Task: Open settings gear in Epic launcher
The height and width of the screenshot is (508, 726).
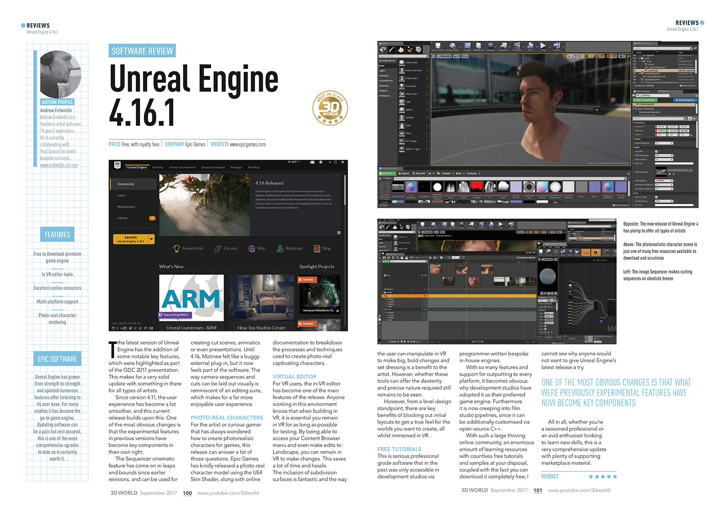Action: (x=321, y=162)
